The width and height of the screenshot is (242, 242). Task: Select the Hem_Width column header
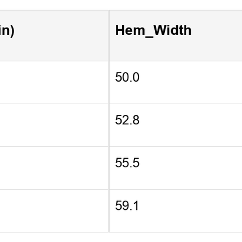pos(176,35)
